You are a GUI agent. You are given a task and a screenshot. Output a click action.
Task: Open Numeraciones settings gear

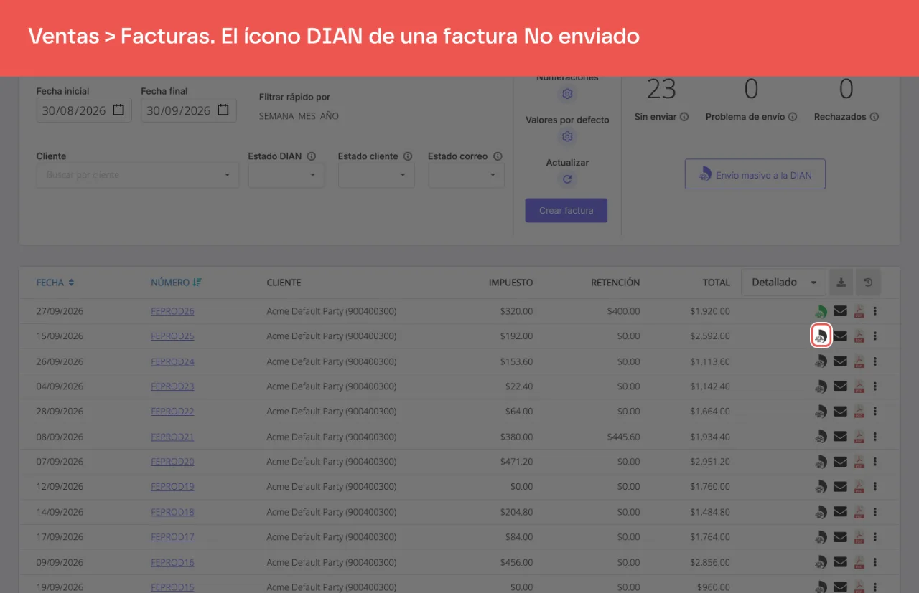click(567, 94)
